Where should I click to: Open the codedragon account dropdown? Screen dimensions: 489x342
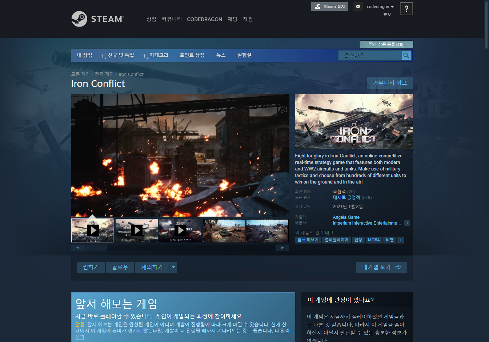(380, 7)
